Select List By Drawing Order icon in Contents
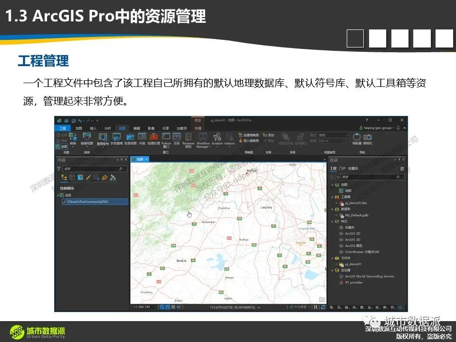Screen dimensions: 456x342 64,177
